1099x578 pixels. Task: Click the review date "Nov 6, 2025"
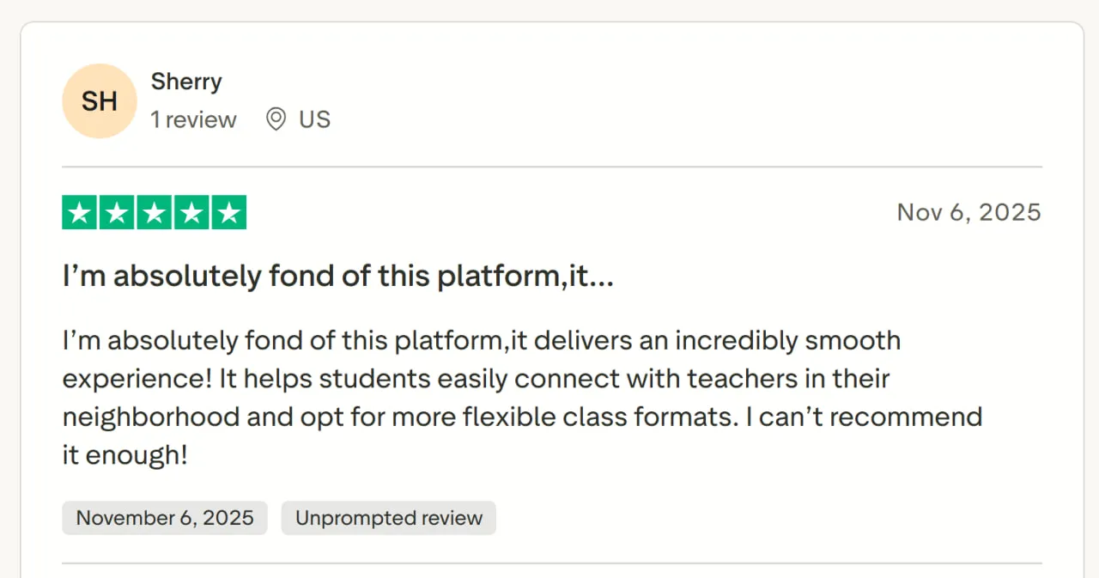tap(968, 211)
